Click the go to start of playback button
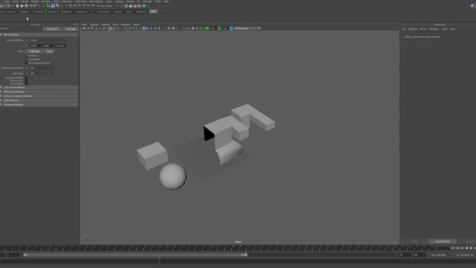Screen dimensions: 476x268 click(x=453, y=248)
